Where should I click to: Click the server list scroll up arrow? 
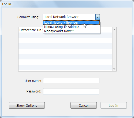[114, 30]
